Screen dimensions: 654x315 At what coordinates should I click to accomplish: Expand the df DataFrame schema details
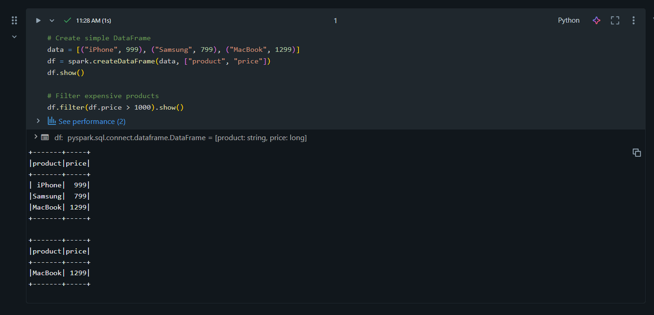[36, 136]
